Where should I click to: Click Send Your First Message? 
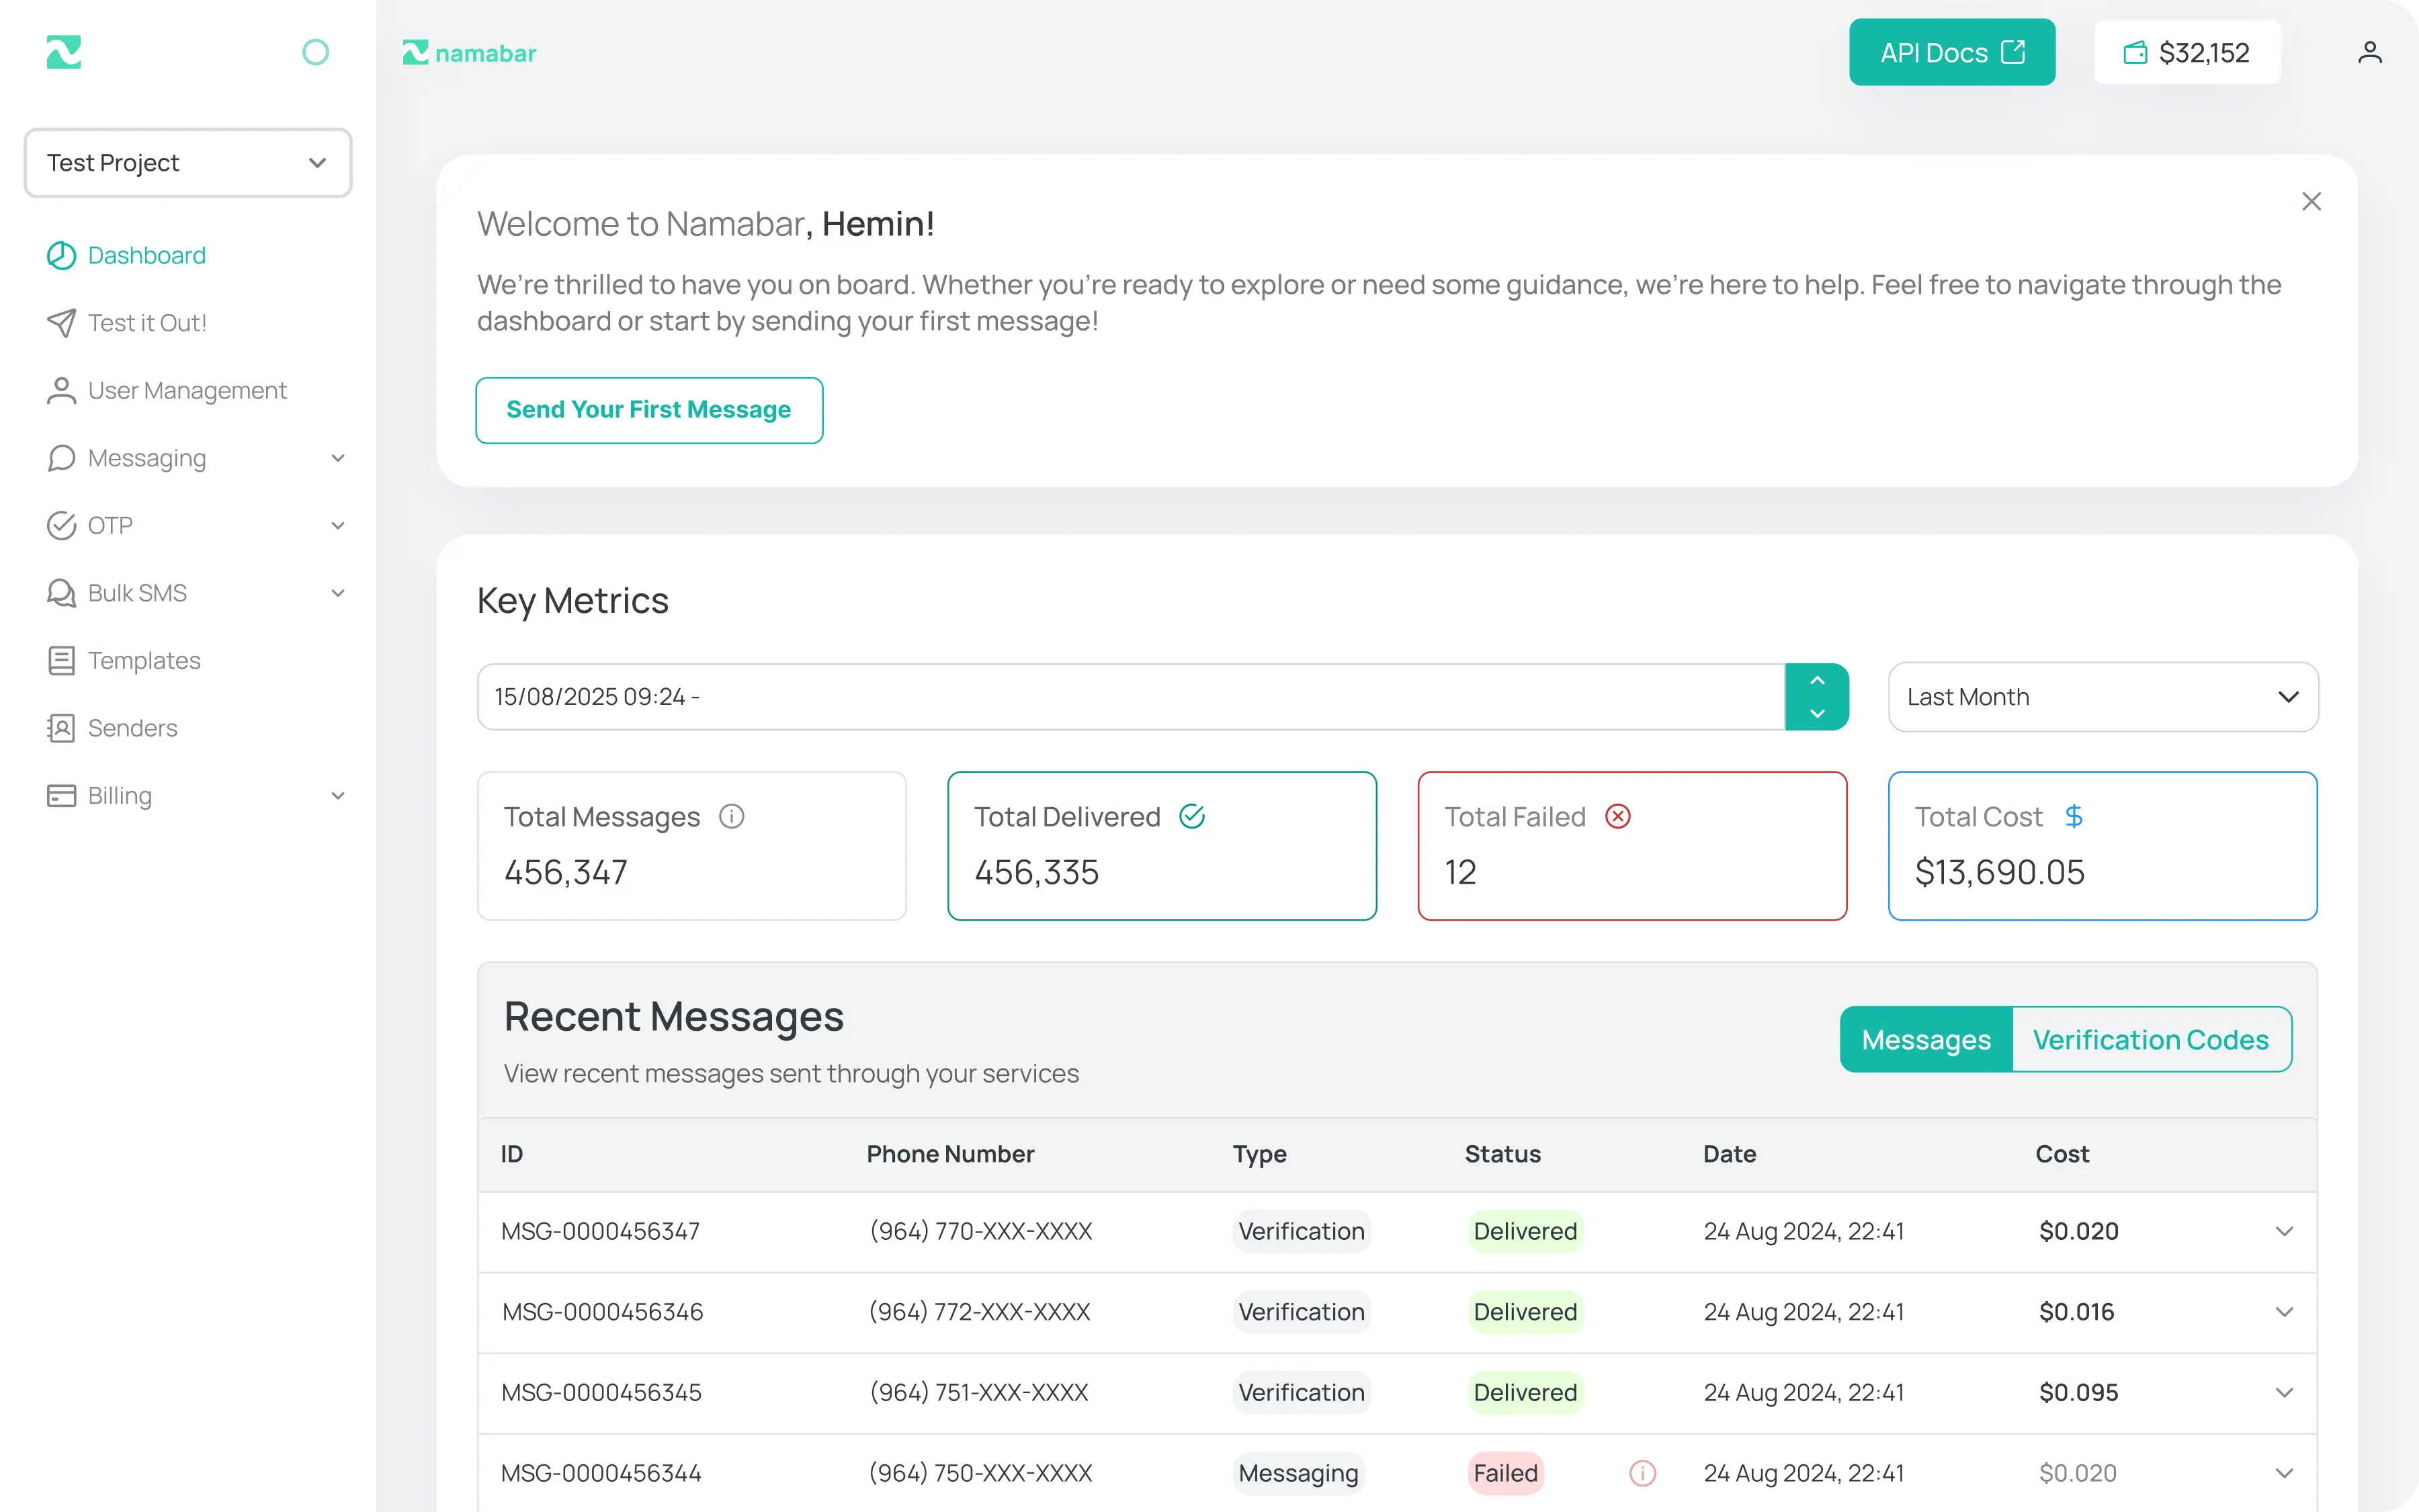(648, 410)
